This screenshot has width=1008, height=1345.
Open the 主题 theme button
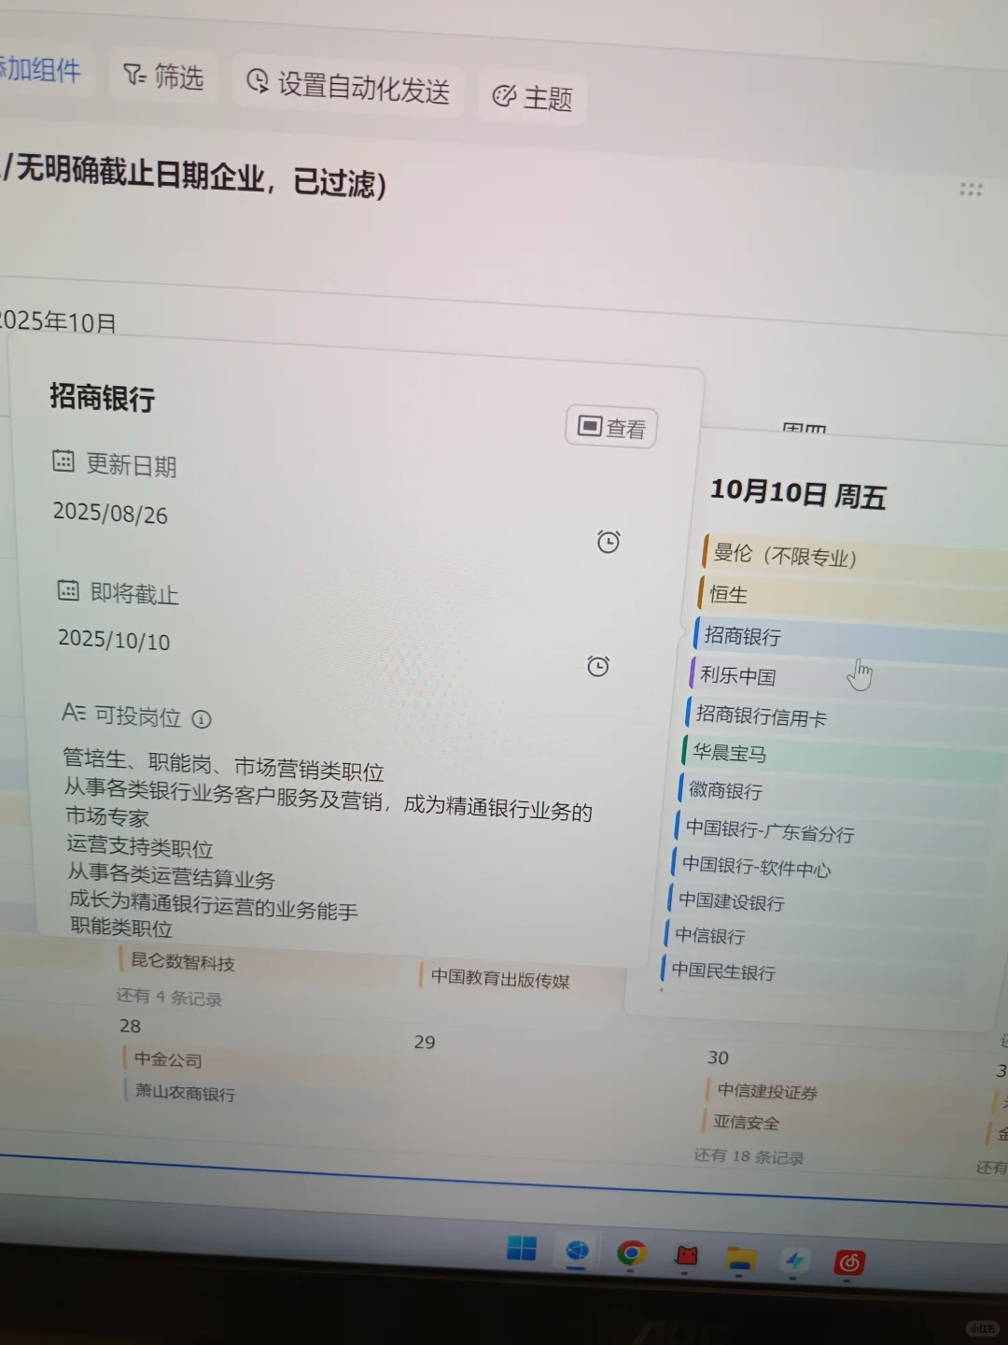(532, 97)
